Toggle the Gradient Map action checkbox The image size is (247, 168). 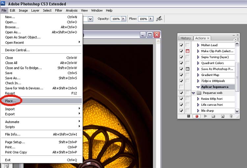(181, 75)
